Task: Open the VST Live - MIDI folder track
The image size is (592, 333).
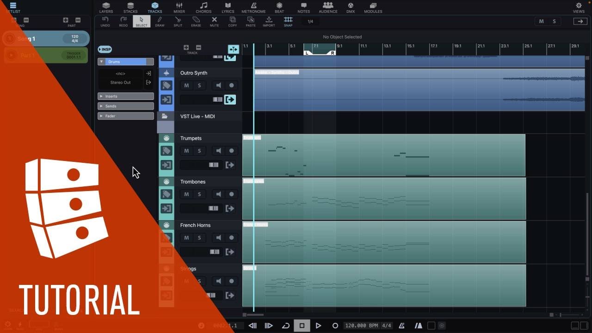Action: coord(164,116)
